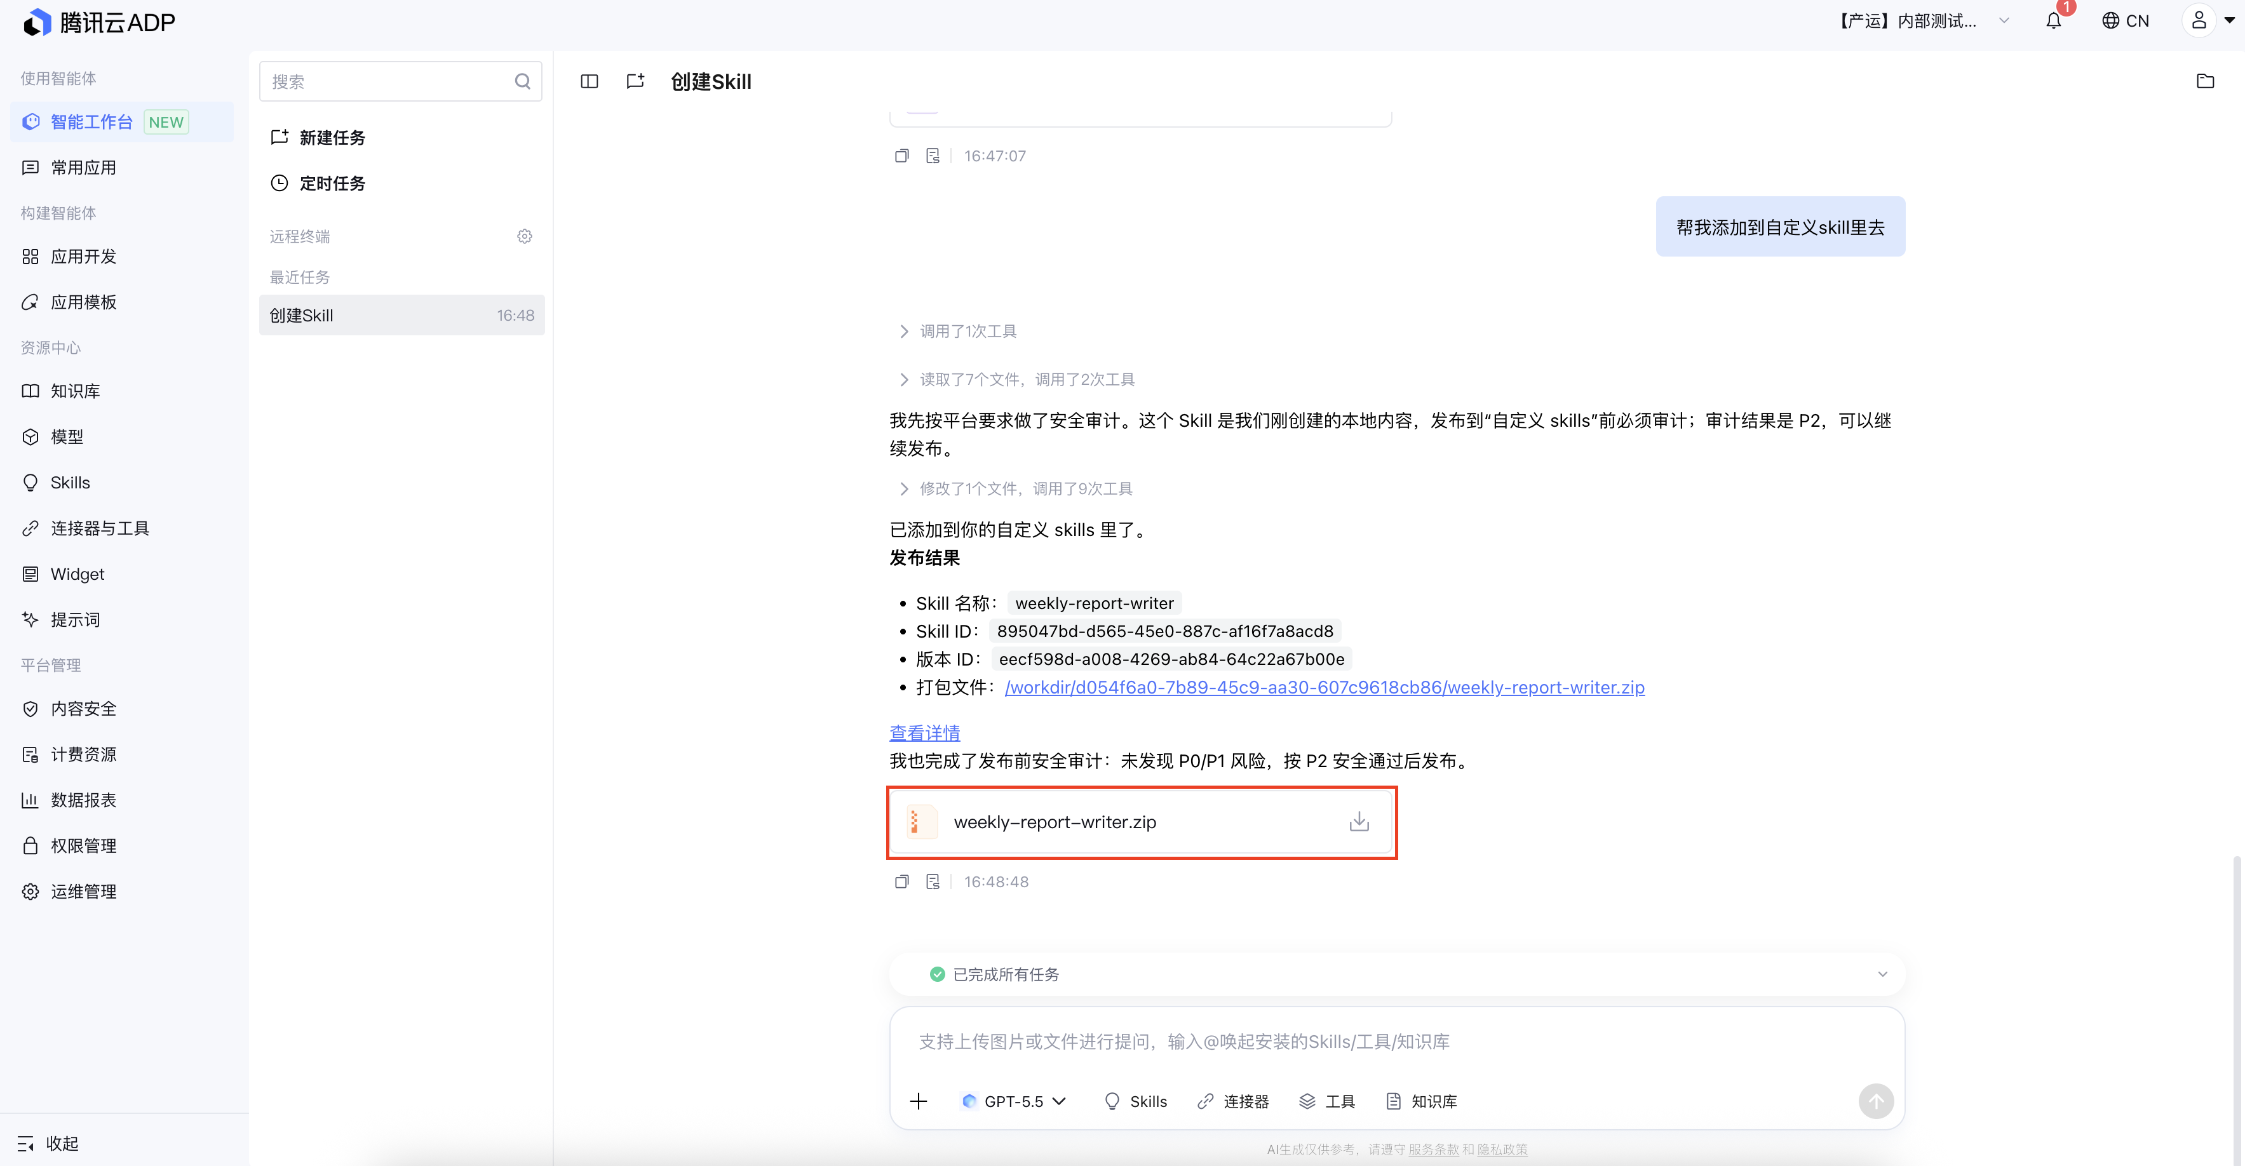Screen dimensions: 2245x1166
Task: Open 连接器 in the input bar
Action: click(x=1233, y=1101)
